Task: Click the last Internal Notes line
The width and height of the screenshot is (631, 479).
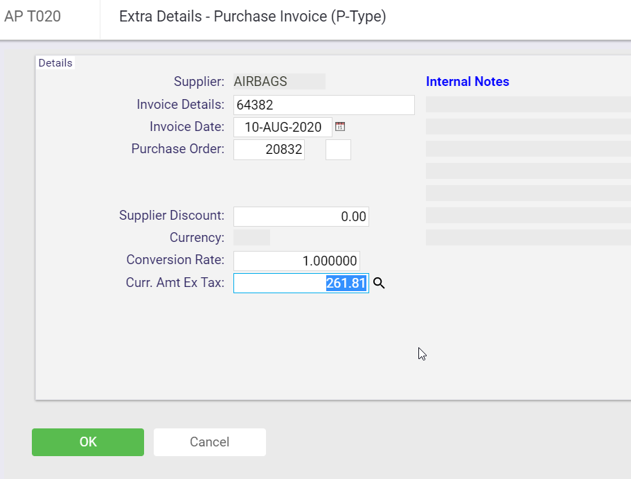Action: pyautogui.click(x=528, y=237)
